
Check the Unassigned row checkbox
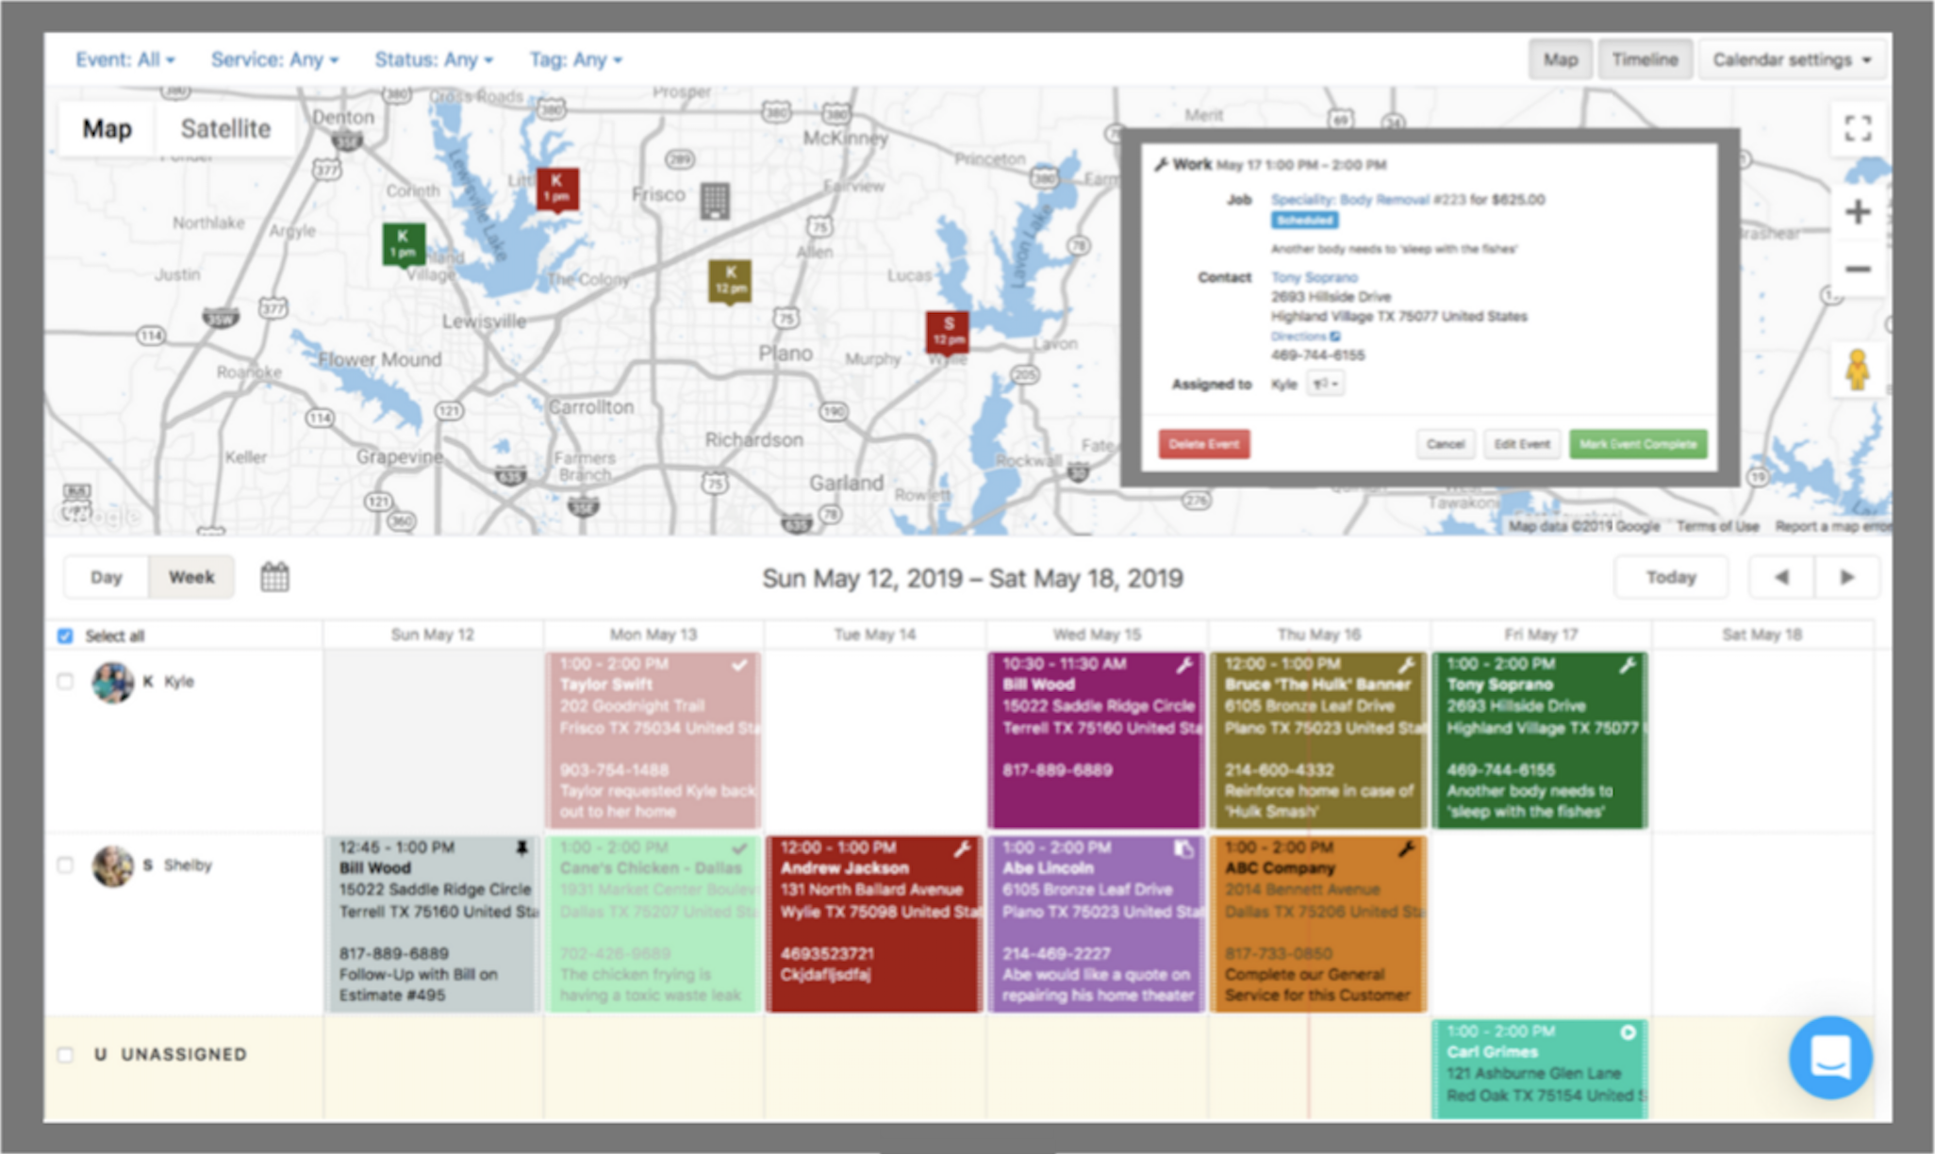click(x=65, y=1054)
